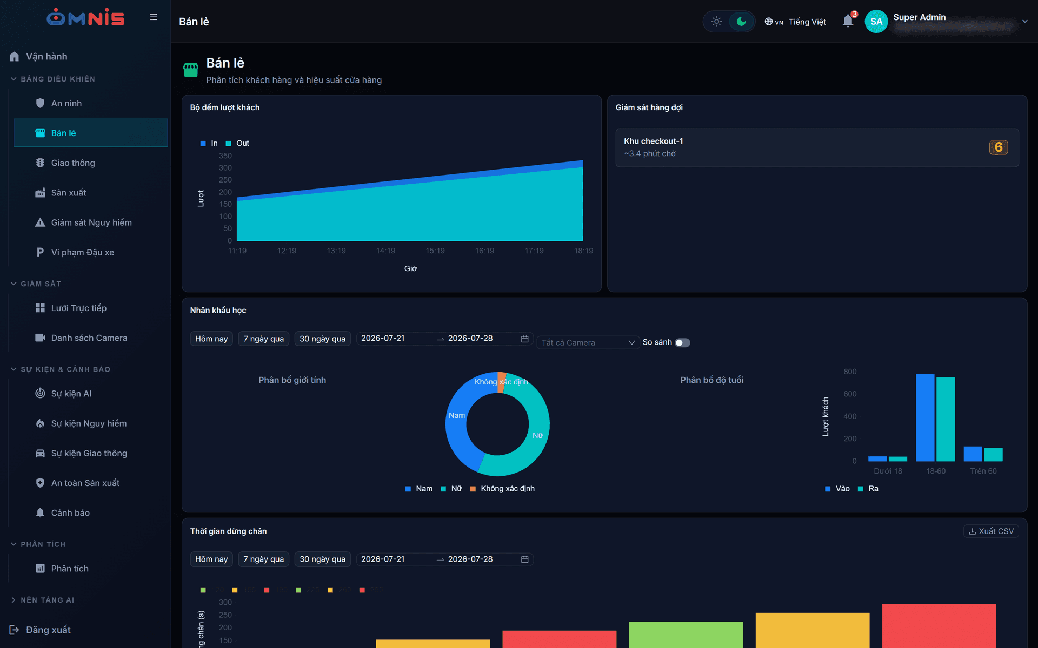Select Hôm nay in Nhân khẩu học
The width and height of the screenshot is (1038, 648).
coord(211,339)
